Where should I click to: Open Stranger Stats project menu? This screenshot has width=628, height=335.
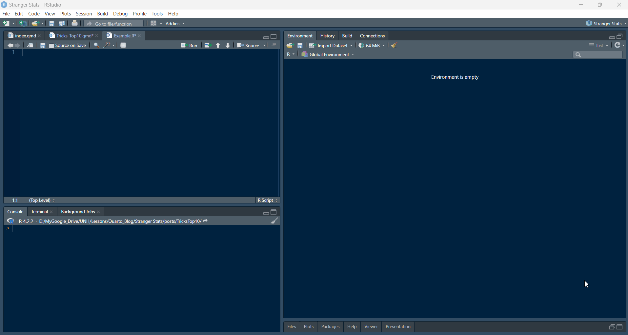click(606, 24)
